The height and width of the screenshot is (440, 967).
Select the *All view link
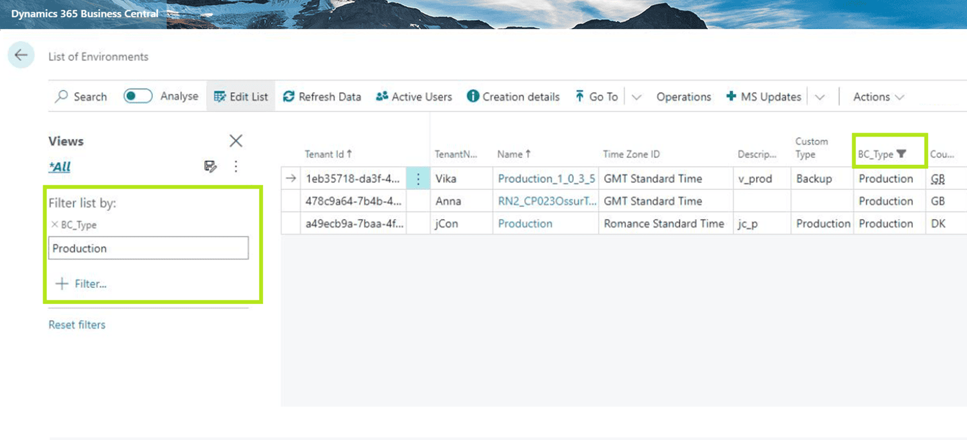[59, 167]
